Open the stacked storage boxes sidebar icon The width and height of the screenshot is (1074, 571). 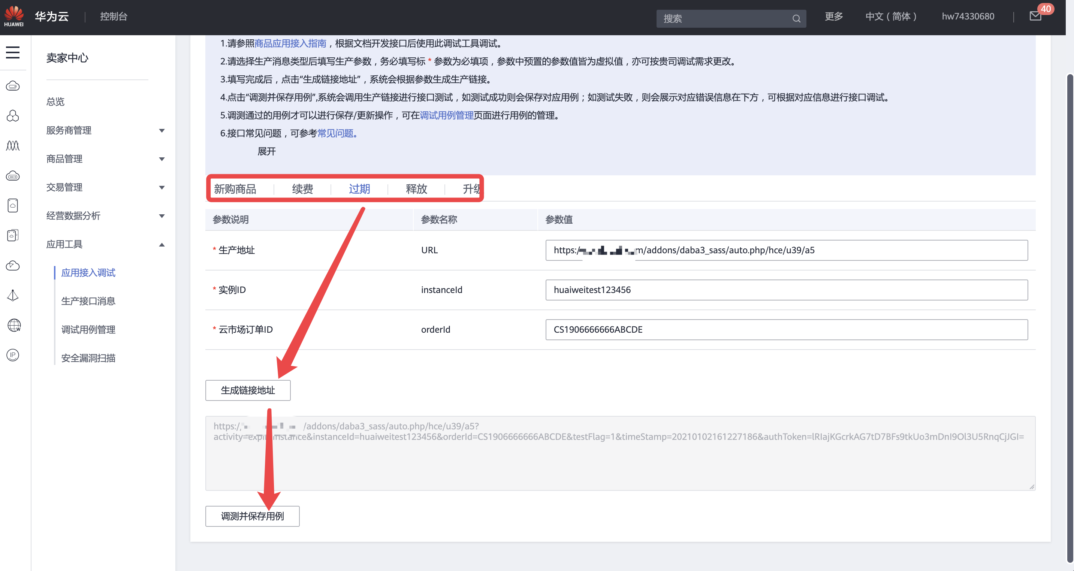[x=13, y=236]
